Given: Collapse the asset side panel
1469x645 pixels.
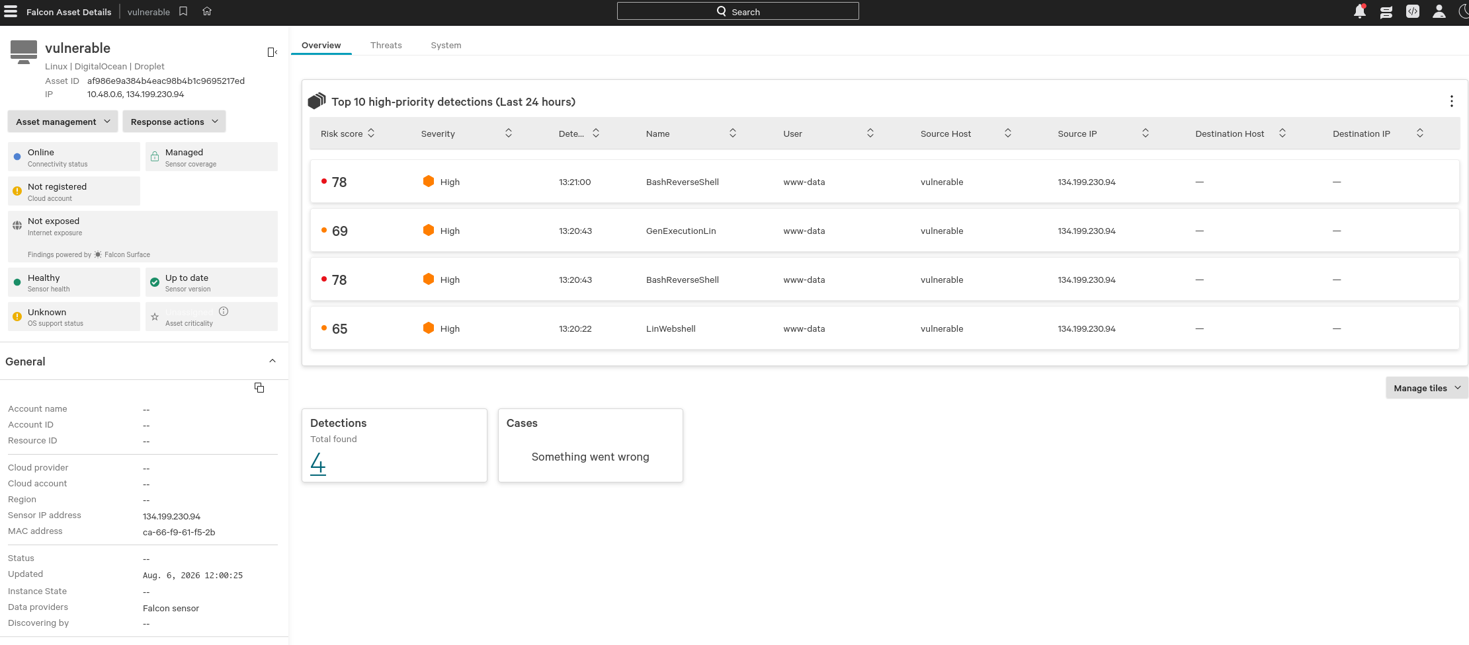Looking at the screenshot, I should click(272, 52).
